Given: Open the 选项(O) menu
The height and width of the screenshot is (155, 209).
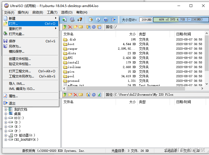Looking at the screenshot, I should (67, 12).
